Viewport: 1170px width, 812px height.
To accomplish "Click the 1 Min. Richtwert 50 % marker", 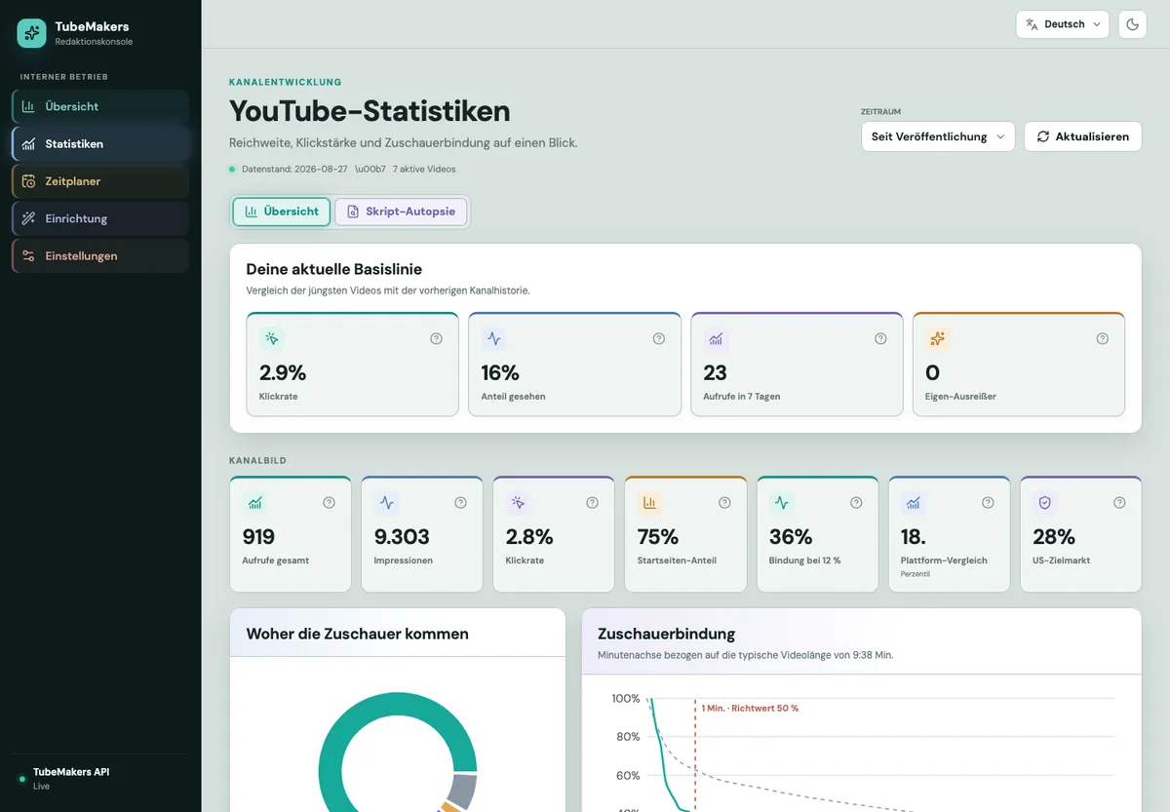I will point(750,708).
